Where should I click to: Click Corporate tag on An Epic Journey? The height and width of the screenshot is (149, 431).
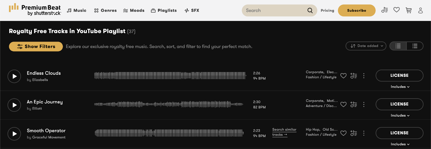(315, 101)
